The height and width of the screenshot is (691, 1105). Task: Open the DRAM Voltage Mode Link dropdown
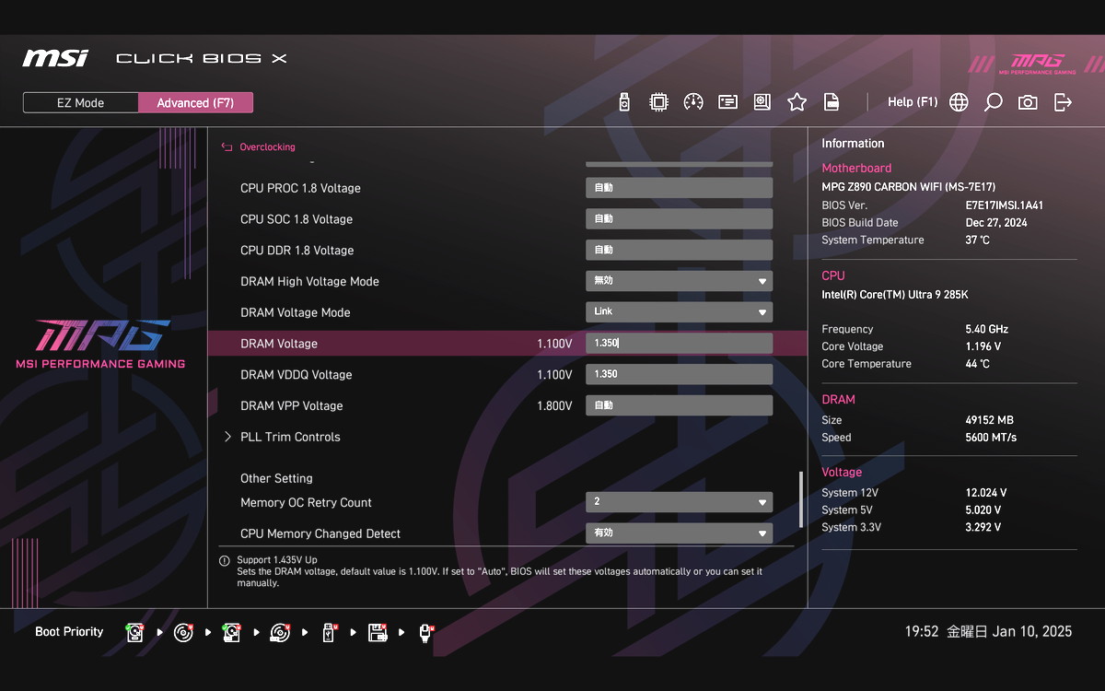680,312
